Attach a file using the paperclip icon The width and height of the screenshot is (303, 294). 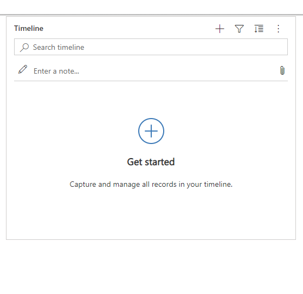click(282, 70)
